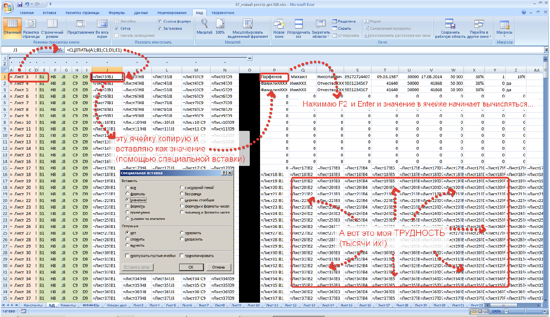Click Масштабировать выделенный фрагмент
Screen dimensions: 550x317
coord(248,28)
